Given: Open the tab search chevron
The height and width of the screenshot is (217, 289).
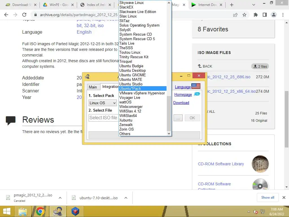Looking at the screenshot, I should 254,5.
